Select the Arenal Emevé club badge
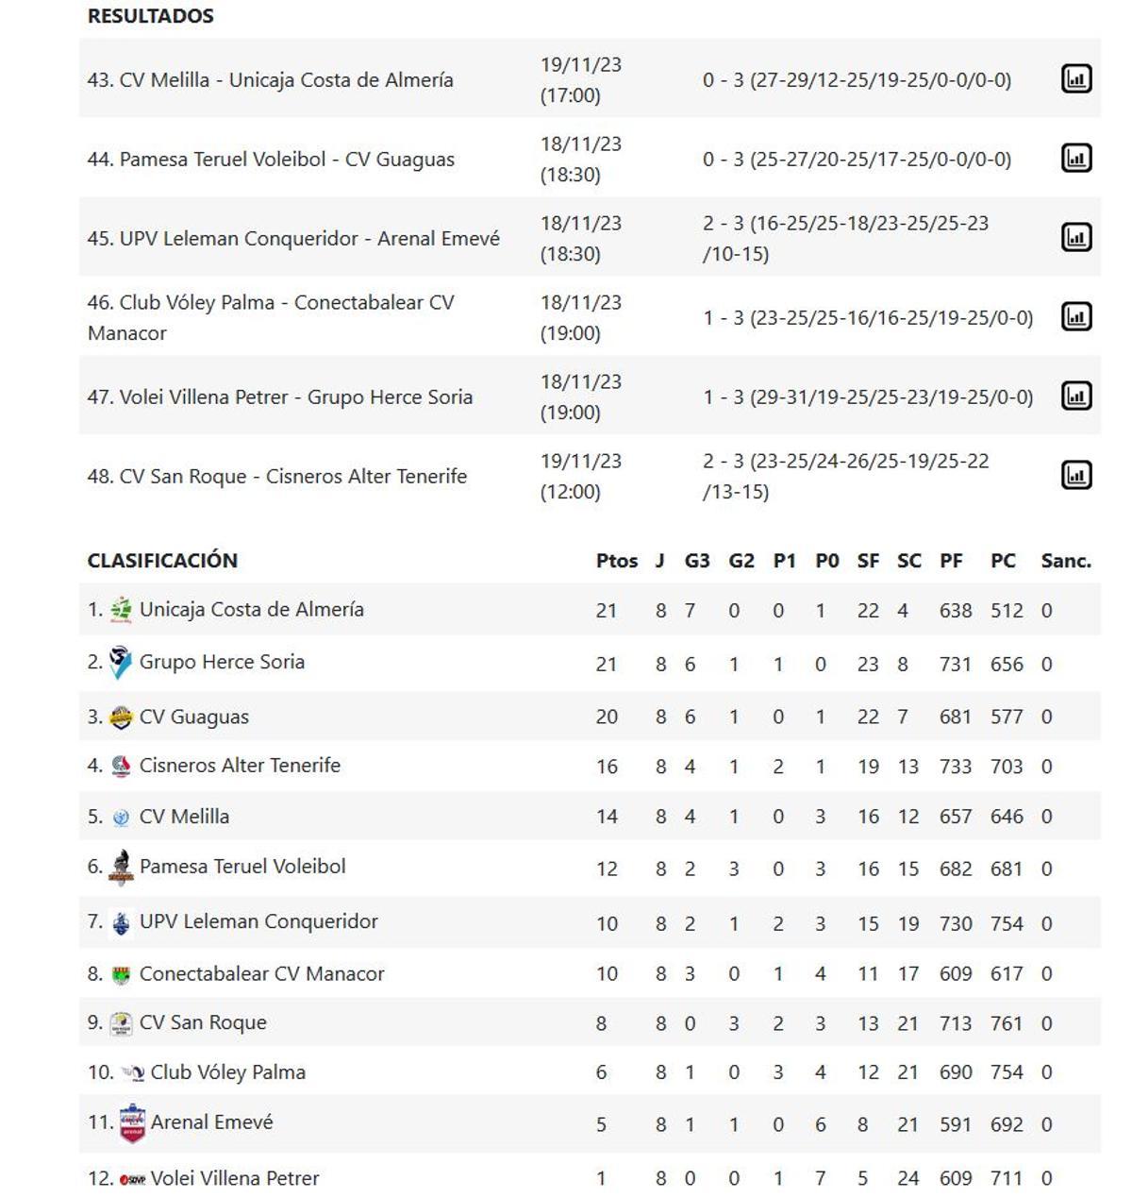Image resolution: width=1132 pixels, height=1198 pixels. (132, 1123)
